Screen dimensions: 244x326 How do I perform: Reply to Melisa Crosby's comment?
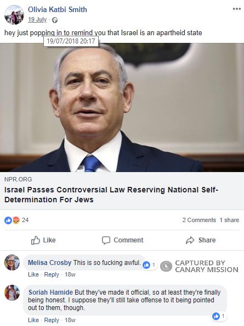[52, 274]
